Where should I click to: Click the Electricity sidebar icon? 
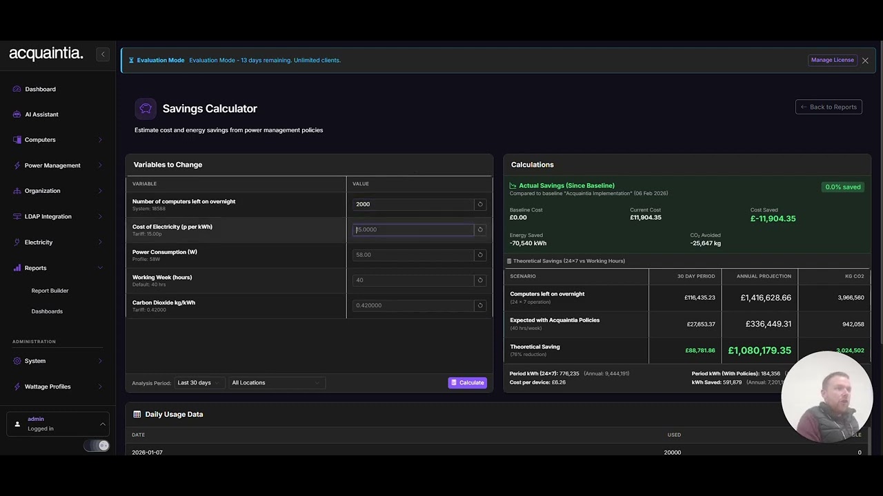tap(17, 242)
